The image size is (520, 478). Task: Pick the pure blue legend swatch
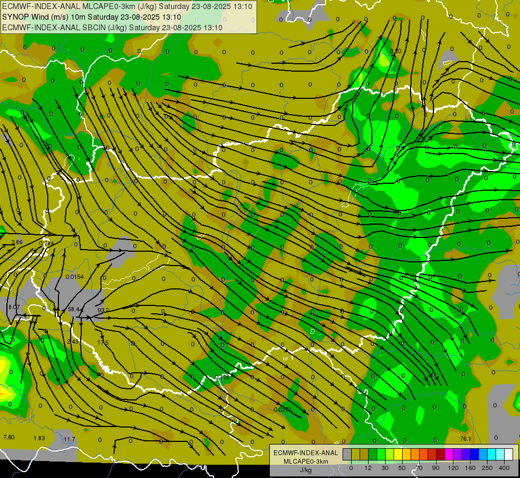click(x=475, y=454)
